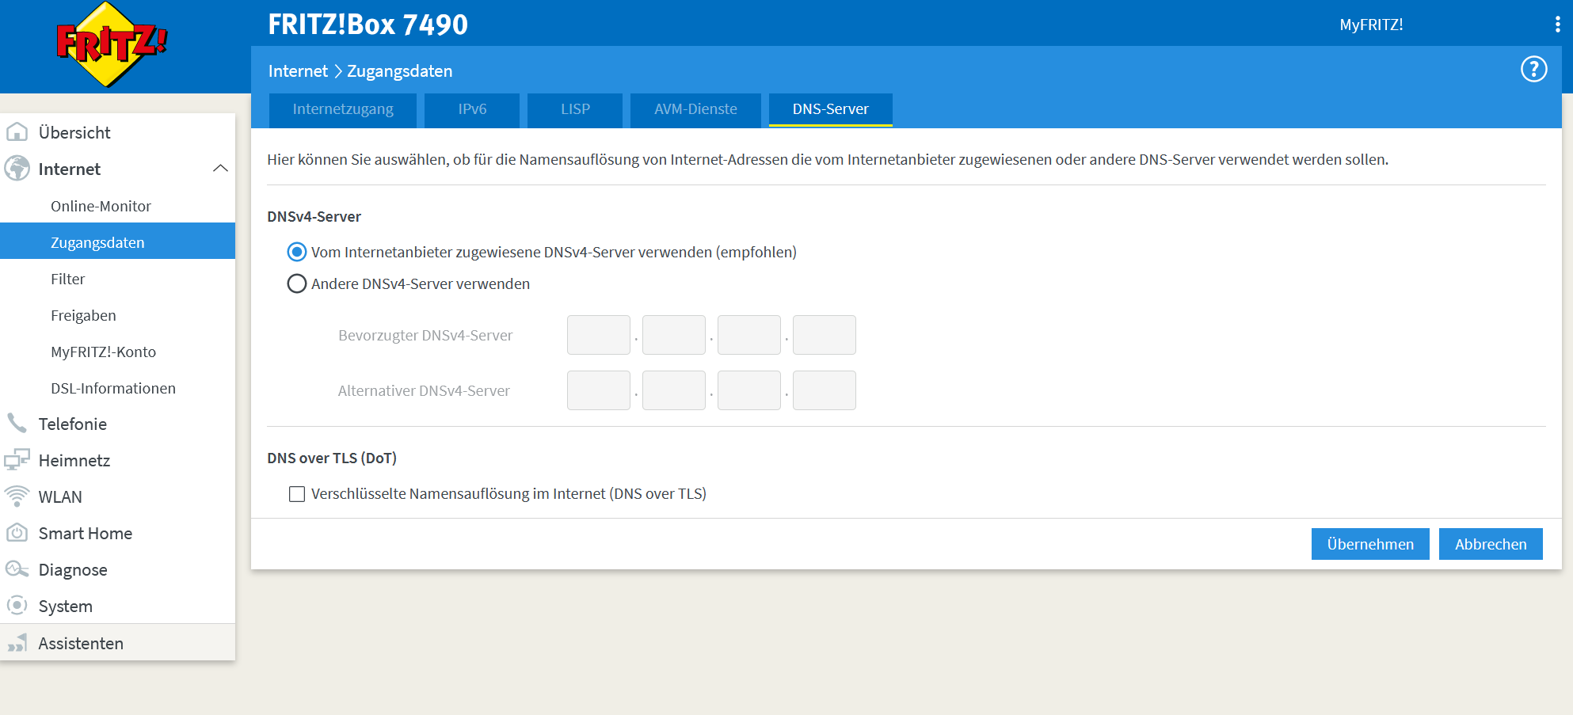Click the Heimnetz network icon

pos(17,460)
